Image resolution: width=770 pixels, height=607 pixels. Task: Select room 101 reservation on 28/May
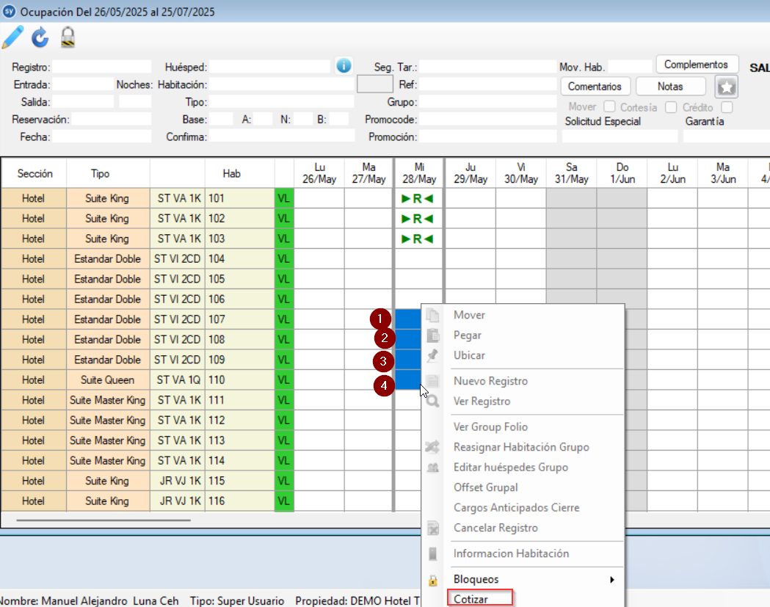coord(418,198)
